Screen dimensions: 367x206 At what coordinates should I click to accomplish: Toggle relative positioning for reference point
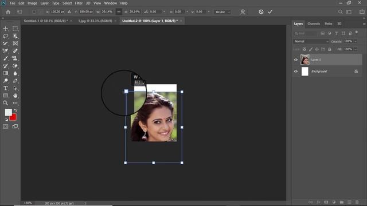point(69,11)
